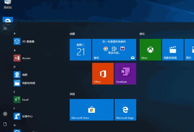
Task: Open the Office tile
Action: tap(103, 74)
